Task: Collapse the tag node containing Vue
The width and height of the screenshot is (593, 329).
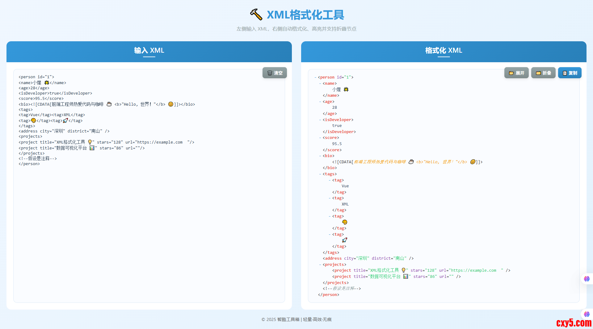Action: pos(330,180)
